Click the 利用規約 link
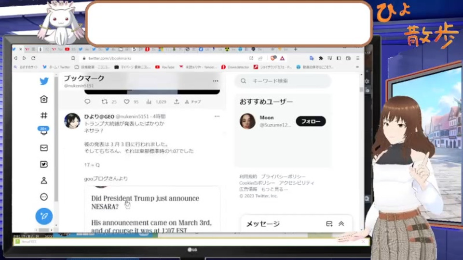 pyautogui.click(x=248, y=176)
